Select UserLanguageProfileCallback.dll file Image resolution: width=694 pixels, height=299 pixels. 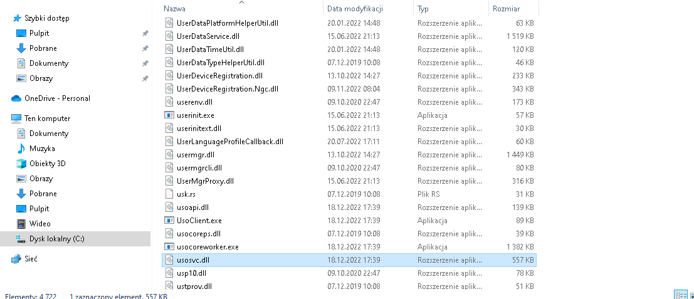(229, 142)
